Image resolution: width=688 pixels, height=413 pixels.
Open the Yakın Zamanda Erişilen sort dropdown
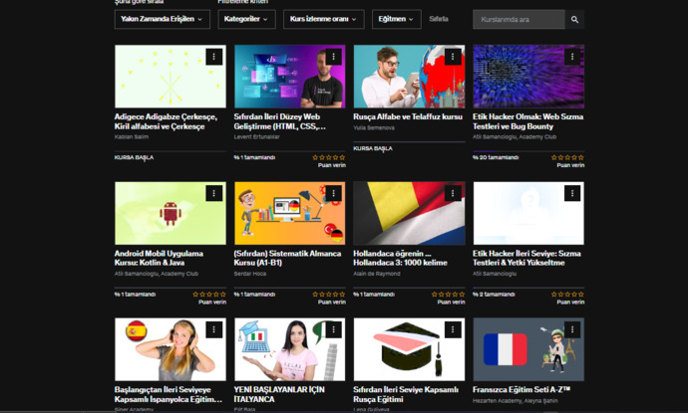click(x=163, y=19)
